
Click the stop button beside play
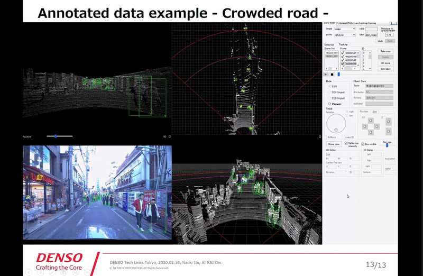pyautogui.click(x=332, y=75)
